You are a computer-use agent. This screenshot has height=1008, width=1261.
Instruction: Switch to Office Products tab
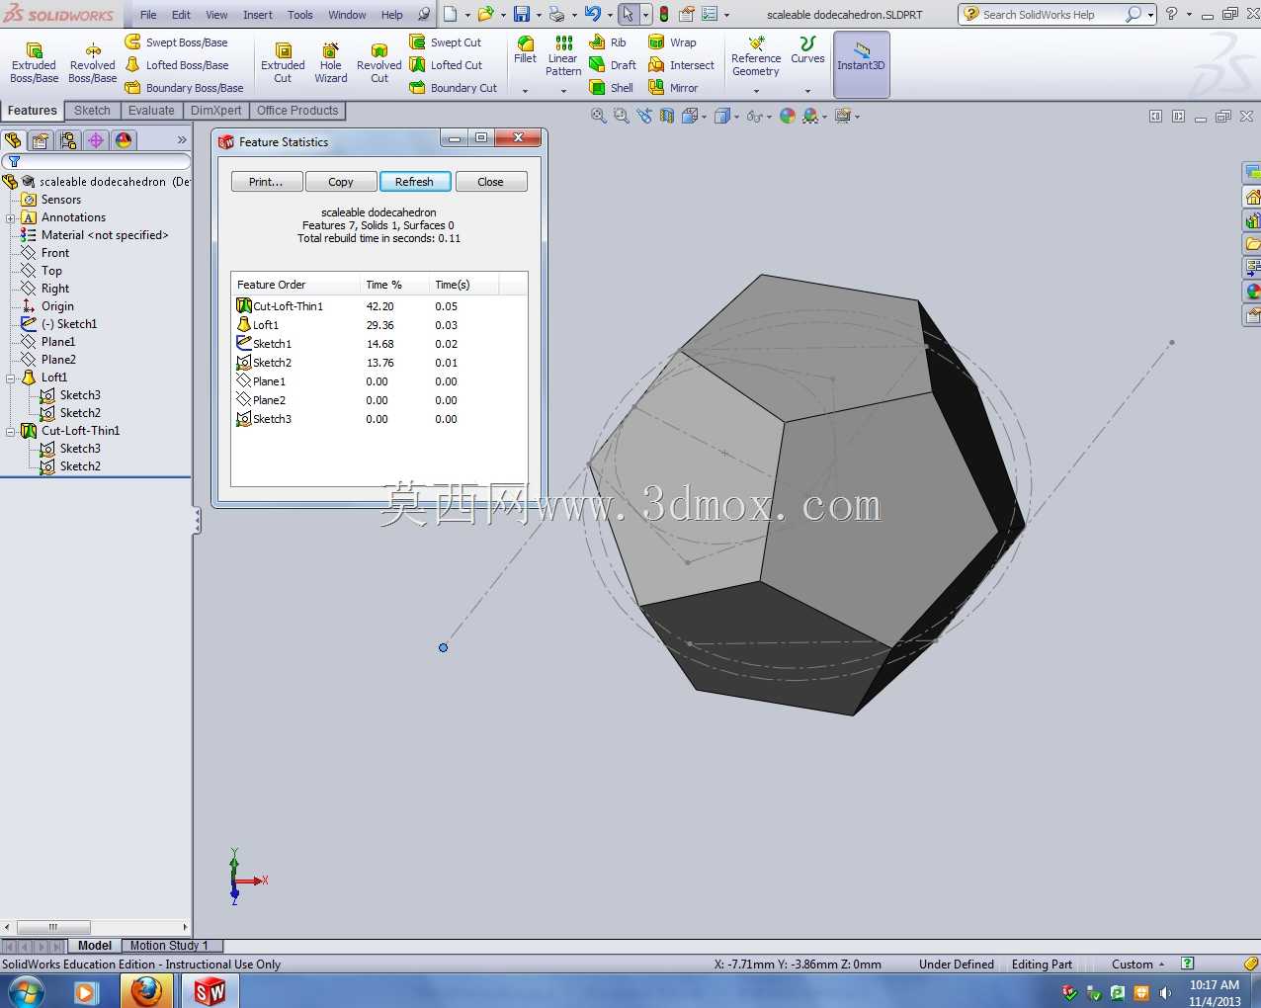point(297,111)
